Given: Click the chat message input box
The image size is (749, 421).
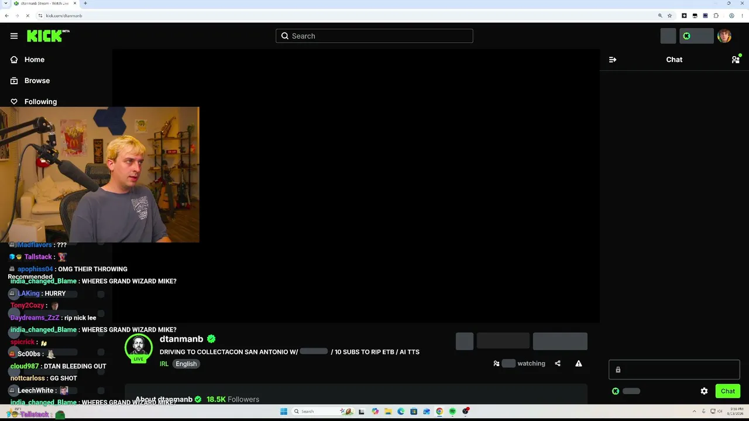Looking at the screenshot, I should point(674,370).
